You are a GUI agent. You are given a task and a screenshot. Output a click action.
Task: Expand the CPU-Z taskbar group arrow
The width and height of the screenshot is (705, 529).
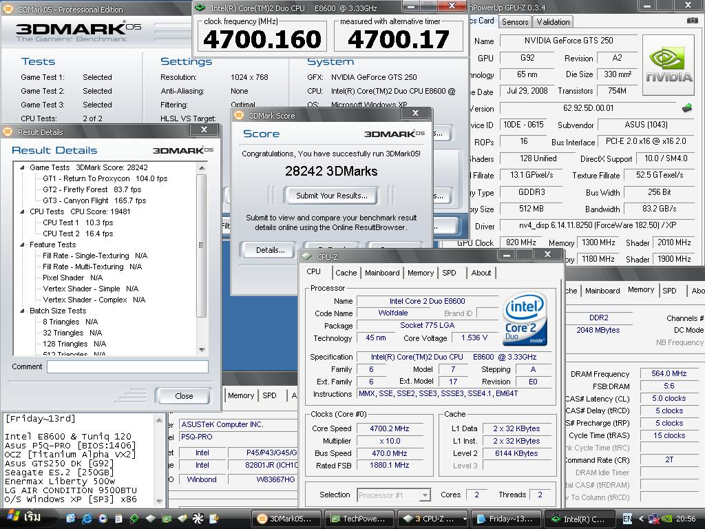(x=465, y=519)
